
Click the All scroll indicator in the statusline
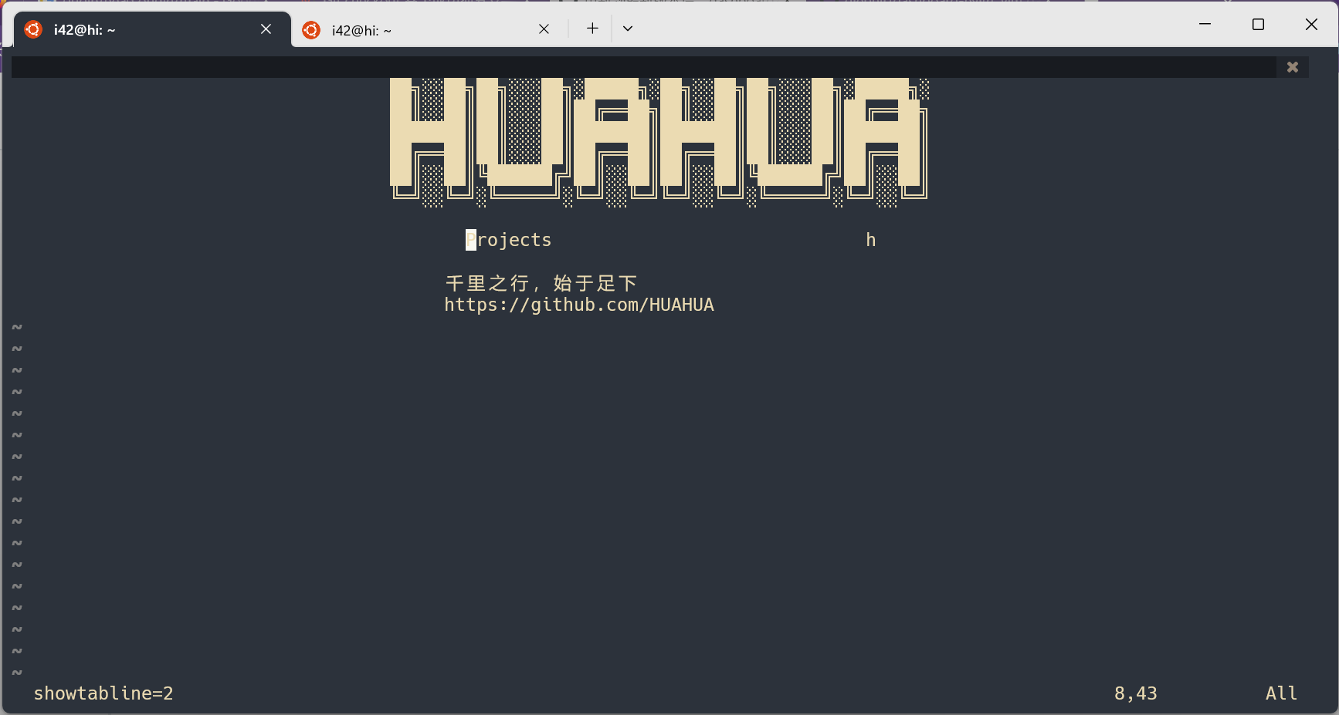tap(1280, 693)
